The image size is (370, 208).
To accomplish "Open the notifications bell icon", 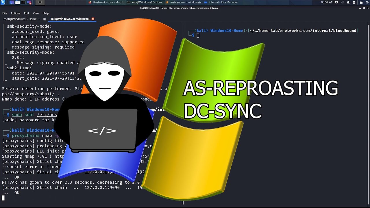I will tap(348, 2).
